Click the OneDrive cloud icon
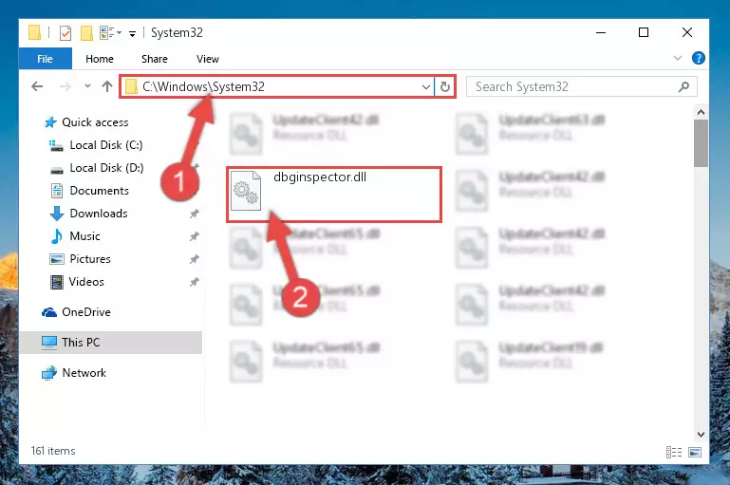Image resolution: width=730 pixels, height=485 pixels. [x=49, y=312]
